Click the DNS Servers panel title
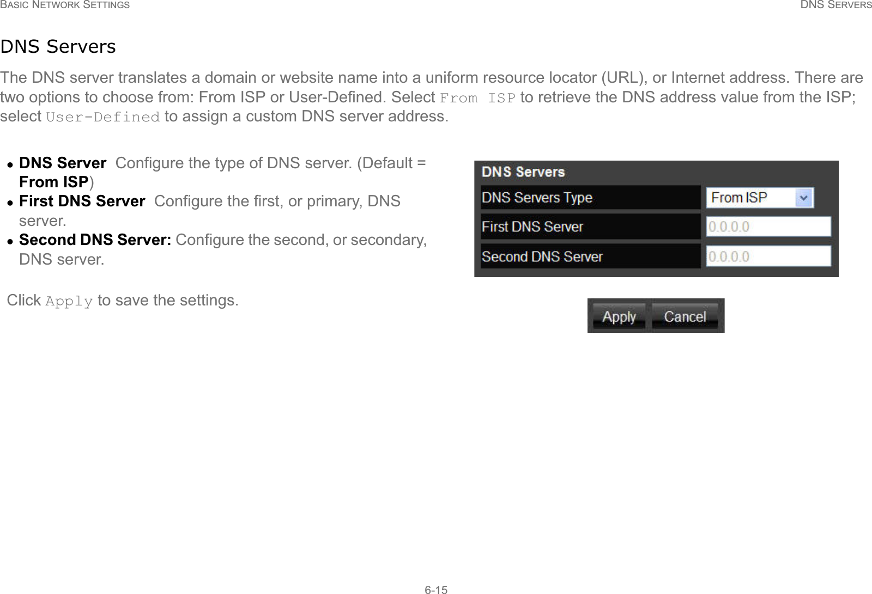Screen dimensions: 872x594 point(523,172)
